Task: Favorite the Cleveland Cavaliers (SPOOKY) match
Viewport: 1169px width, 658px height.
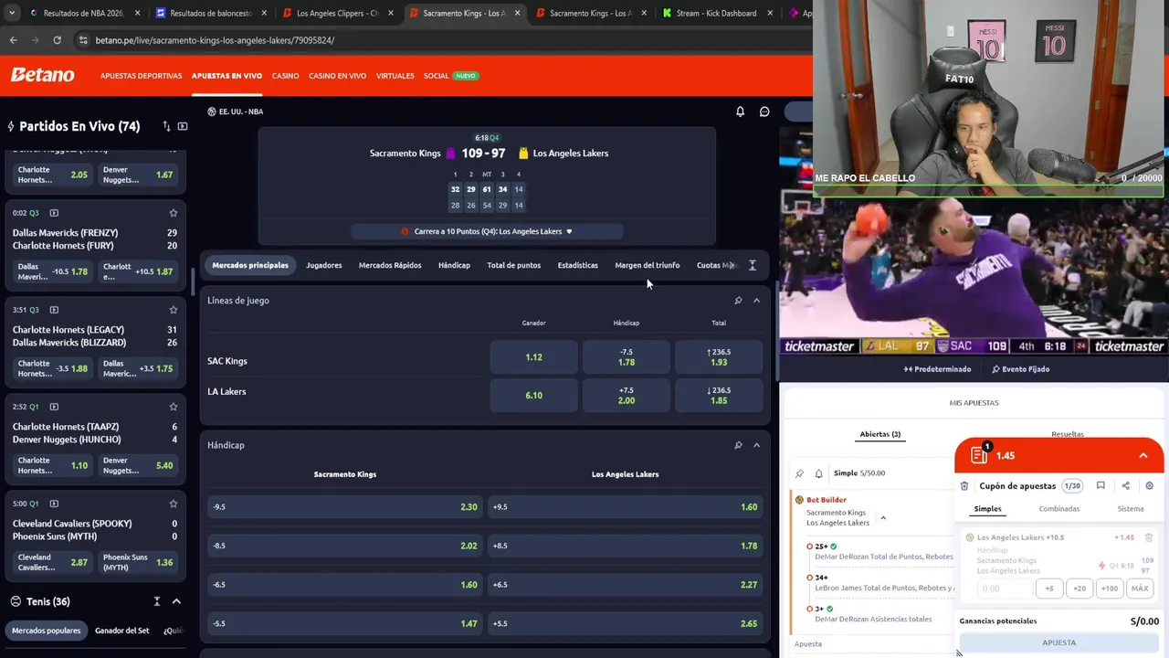Action: click(173, 504)
